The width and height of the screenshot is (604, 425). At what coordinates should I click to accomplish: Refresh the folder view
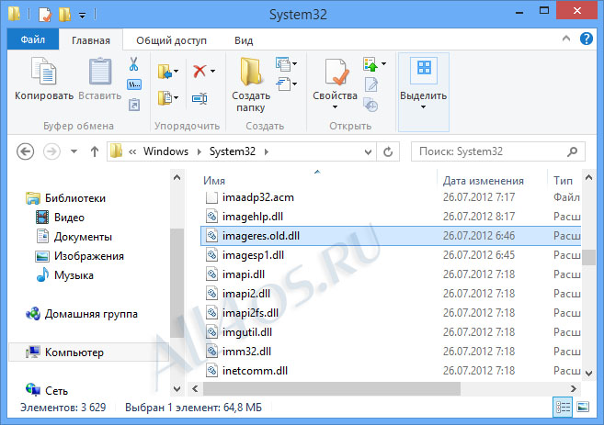coord(388,151)
